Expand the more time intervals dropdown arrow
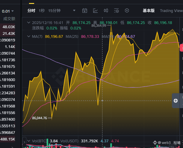Viewport: 183px width, 148px height. pyautogui.click(x=74, y=11)
